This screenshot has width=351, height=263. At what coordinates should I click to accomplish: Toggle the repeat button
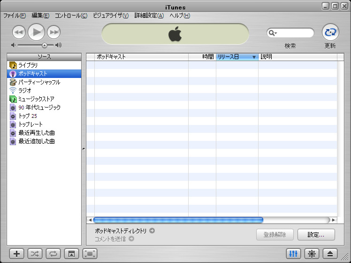[53, 254]
